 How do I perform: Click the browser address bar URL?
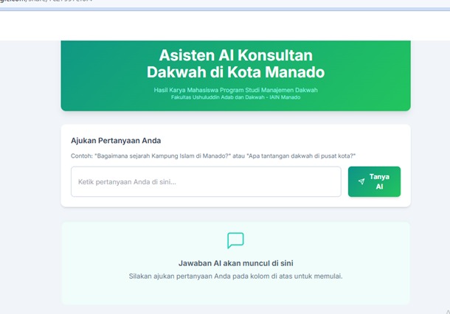pyautogui.click(x=44, y=2)
